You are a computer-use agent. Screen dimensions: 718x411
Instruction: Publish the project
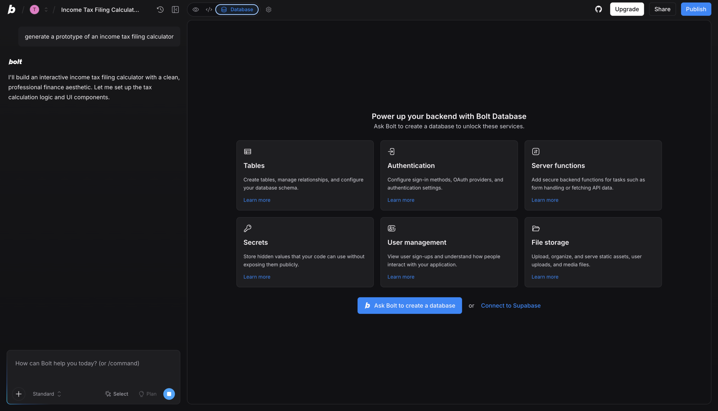(696, 9)
